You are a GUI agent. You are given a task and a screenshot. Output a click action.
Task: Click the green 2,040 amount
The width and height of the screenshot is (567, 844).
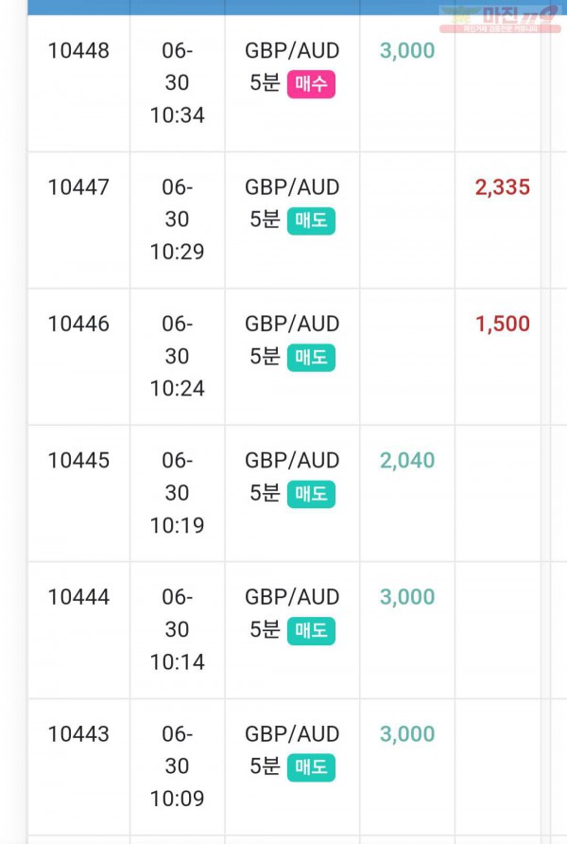pos(407,461)
